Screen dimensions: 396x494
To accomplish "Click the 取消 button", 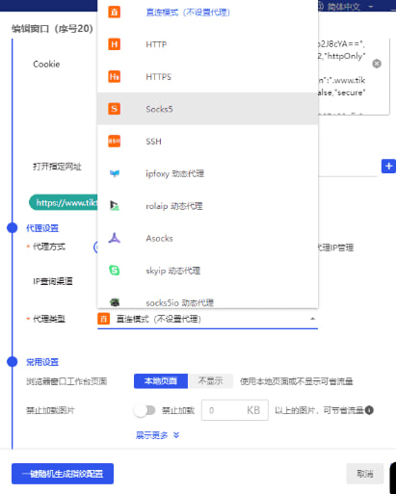I will coord(365,474).
